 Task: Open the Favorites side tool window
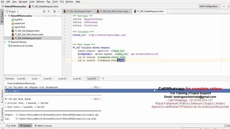coord(2,114)
